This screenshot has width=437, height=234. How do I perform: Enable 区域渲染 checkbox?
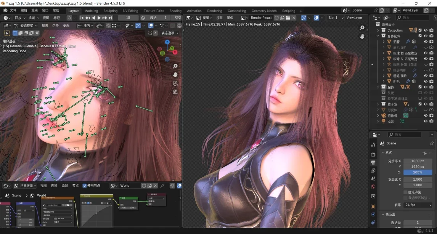(405, 192)
